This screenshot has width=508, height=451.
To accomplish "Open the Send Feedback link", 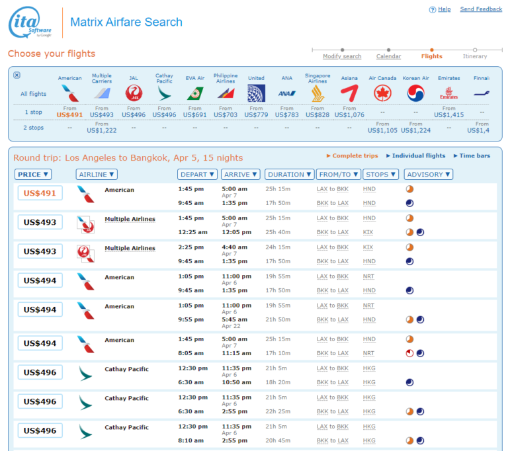I will click(481, 9).
